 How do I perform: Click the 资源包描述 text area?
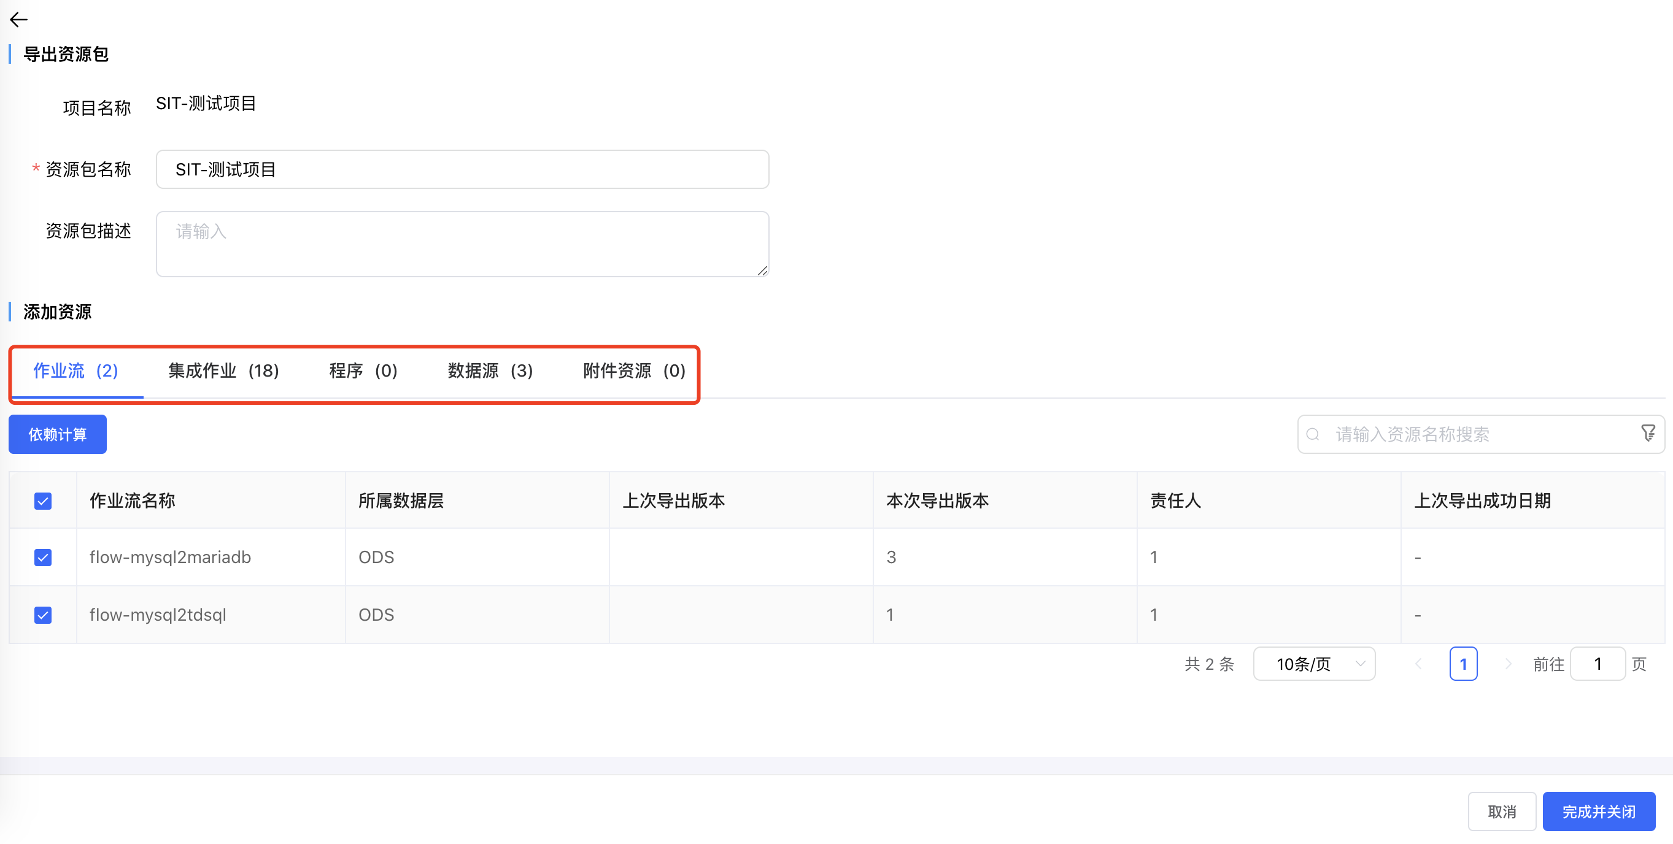point(462,244)
